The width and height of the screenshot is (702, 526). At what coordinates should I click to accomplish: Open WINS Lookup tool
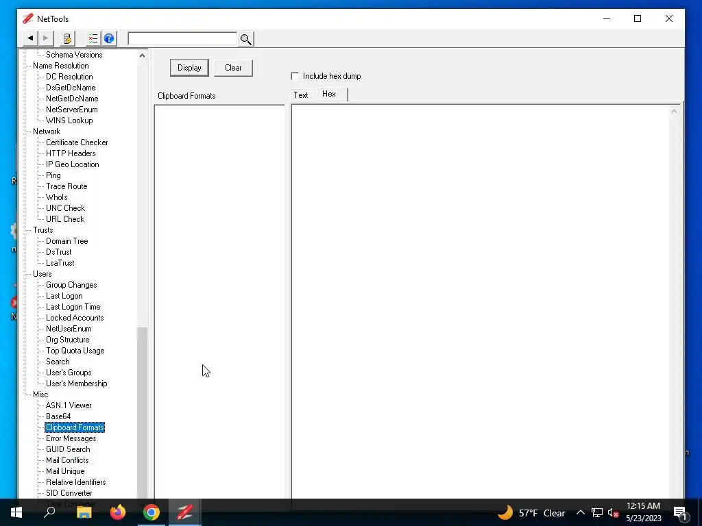pos(69,121)
